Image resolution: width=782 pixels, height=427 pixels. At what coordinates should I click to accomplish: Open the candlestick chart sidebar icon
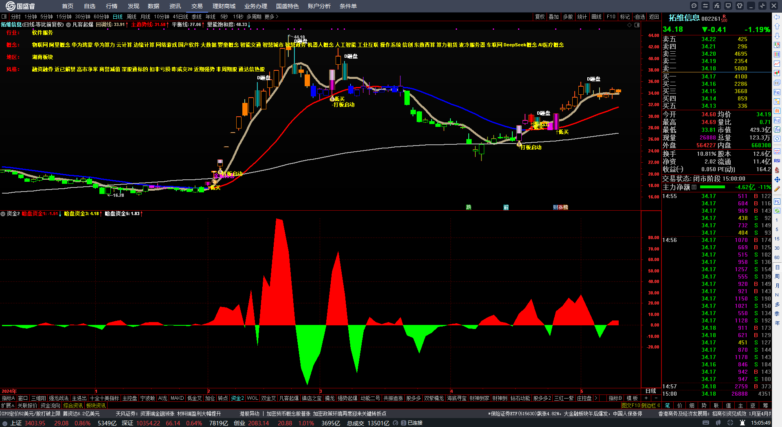pos(777,73)
